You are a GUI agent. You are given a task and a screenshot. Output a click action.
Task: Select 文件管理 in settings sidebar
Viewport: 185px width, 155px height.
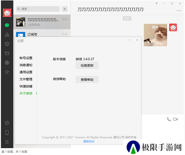26,79
